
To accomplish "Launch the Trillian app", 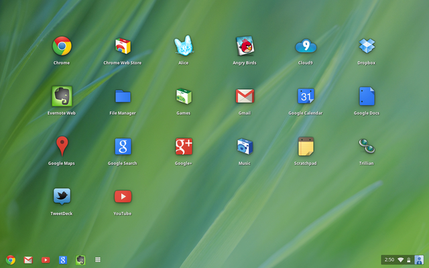I will (x=367, y=146).
